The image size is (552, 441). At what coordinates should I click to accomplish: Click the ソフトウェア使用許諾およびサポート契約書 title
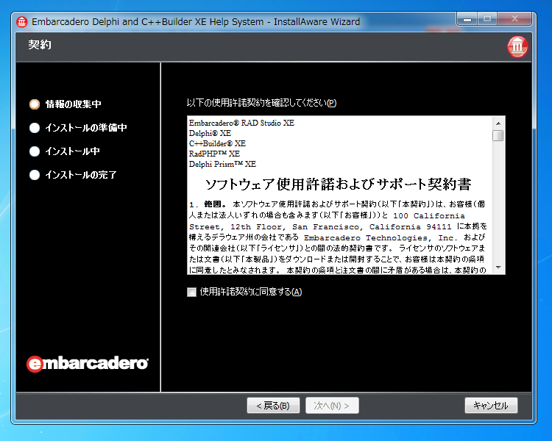[339, 184]
